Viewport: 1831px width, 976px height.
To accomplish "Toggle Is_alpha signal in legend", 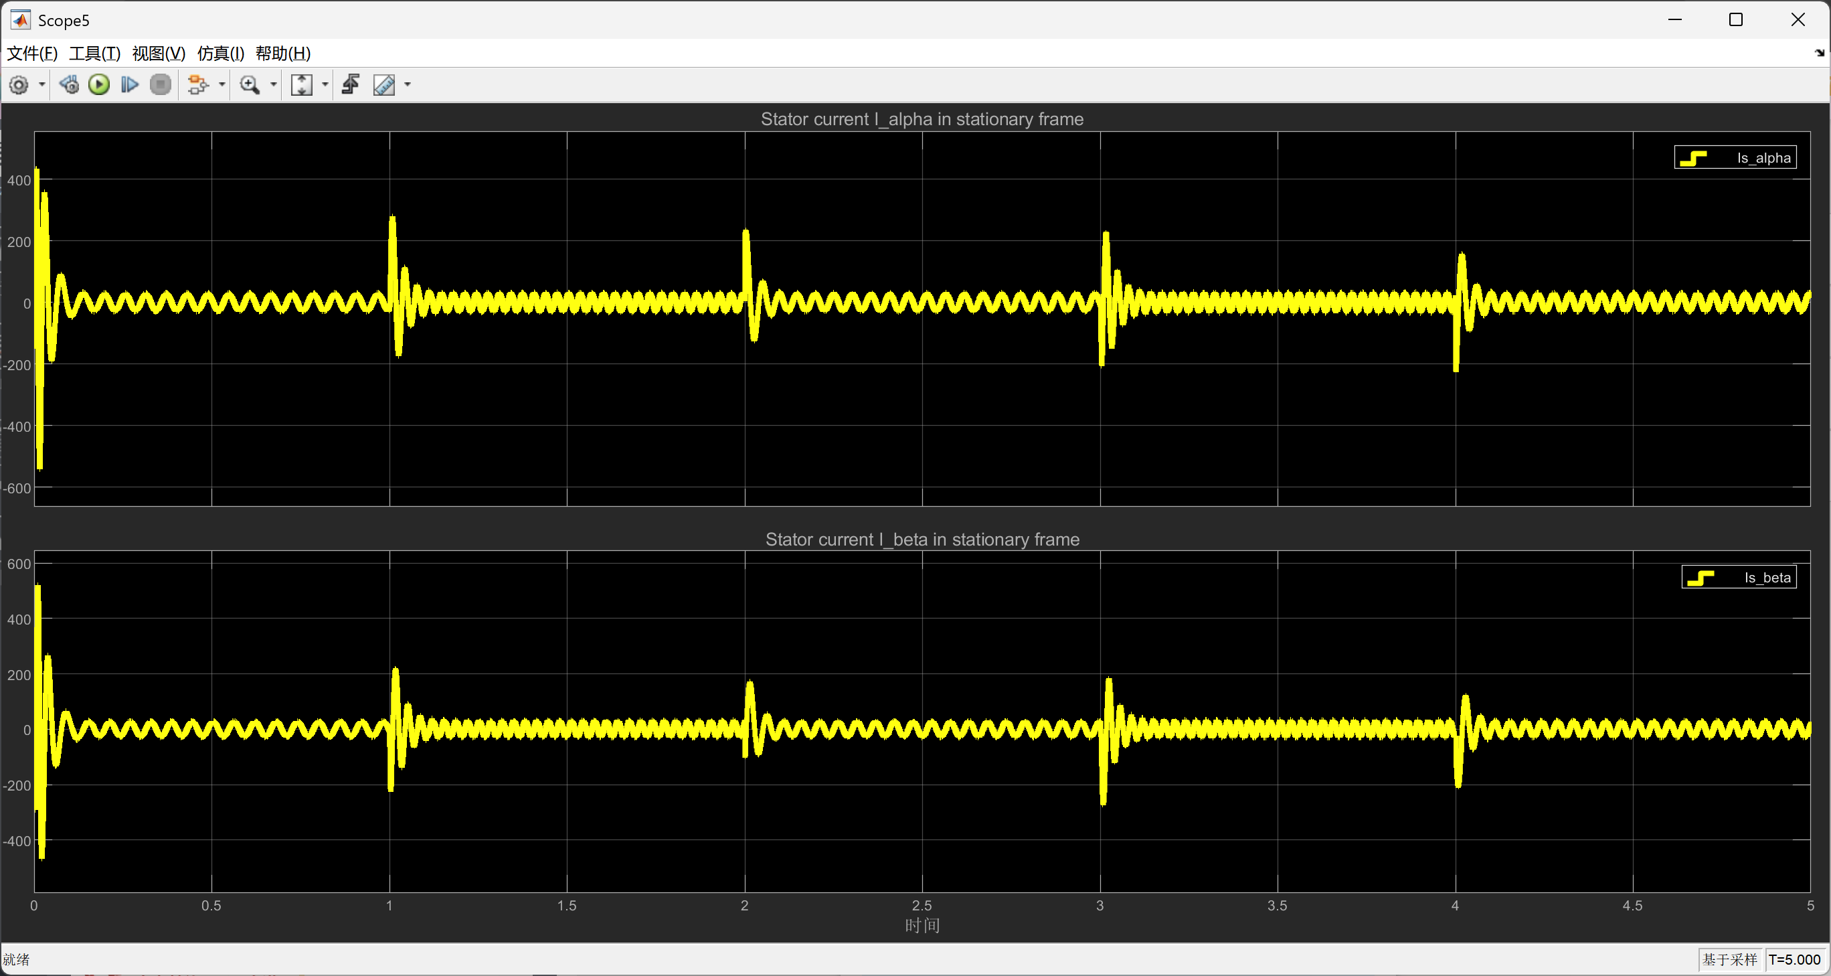I will pos(1763,158).
